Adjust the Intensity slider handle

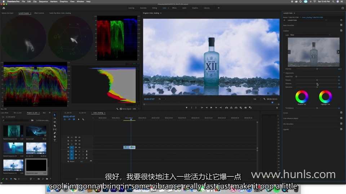coord(317,69)
